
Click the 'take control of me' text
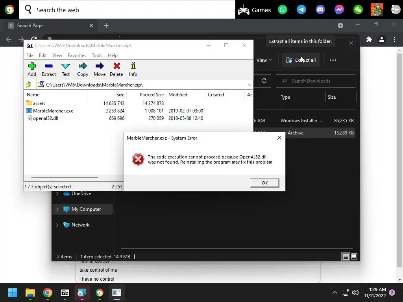[x=98, y=270]
